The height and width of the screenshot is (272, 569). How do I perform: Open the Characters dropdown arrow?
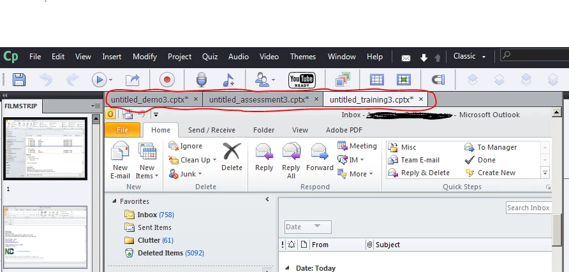(273, 80)
